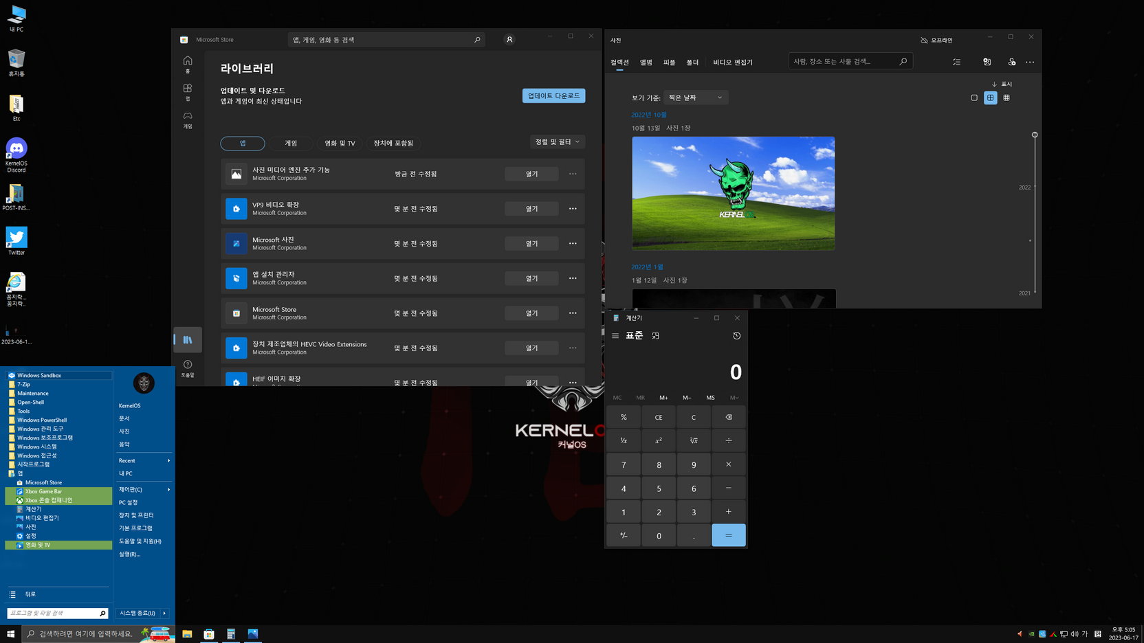Click 시스템 종료(U) button in Start menu

click(x=137, y=613)
